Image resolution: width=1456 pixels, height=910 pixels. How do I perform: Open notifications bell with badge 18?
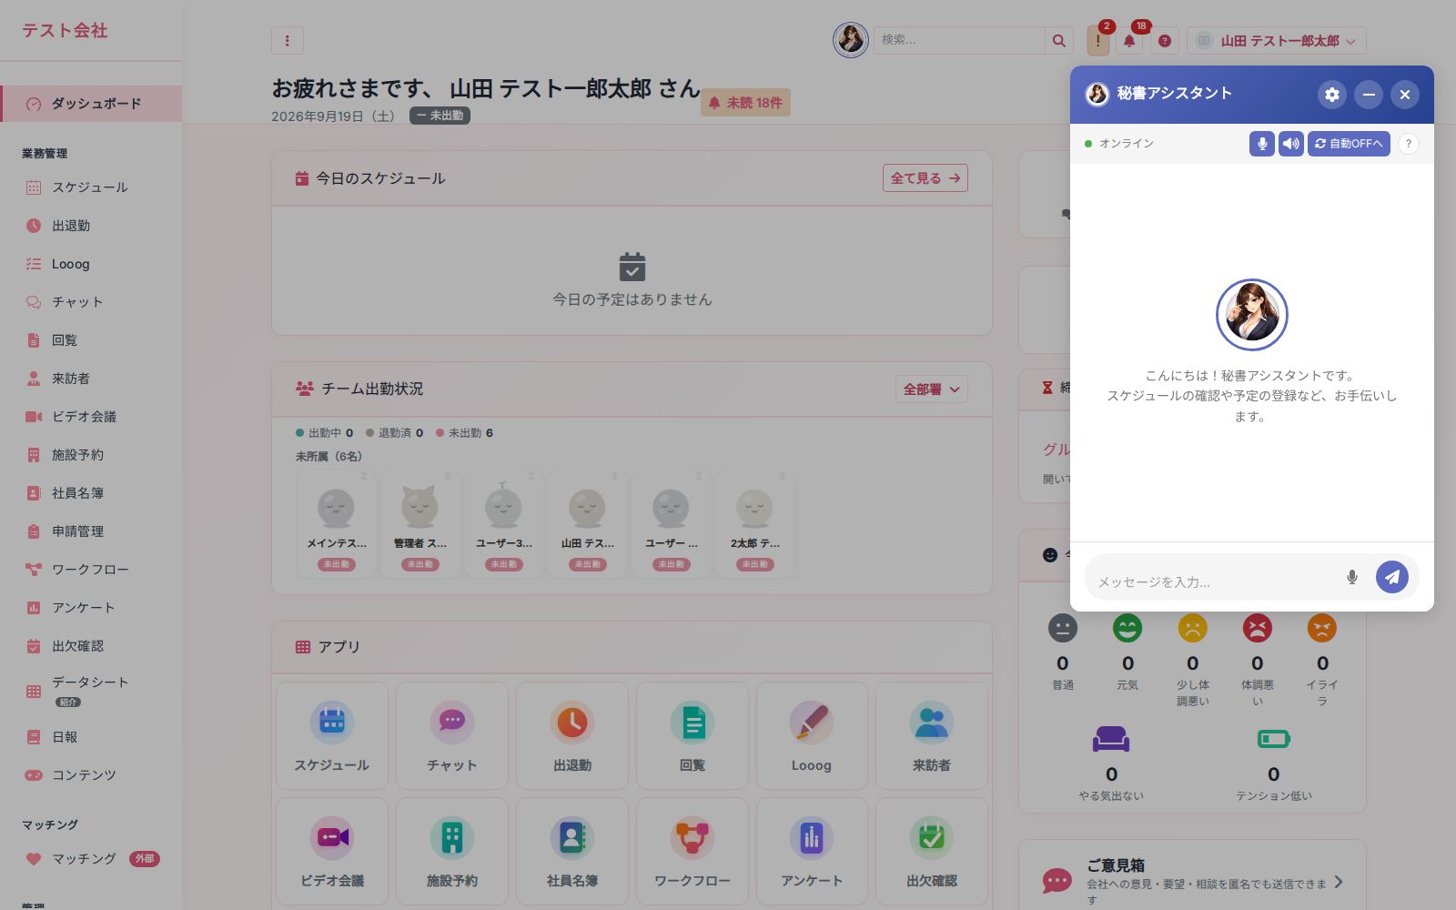click(1129, 40)
